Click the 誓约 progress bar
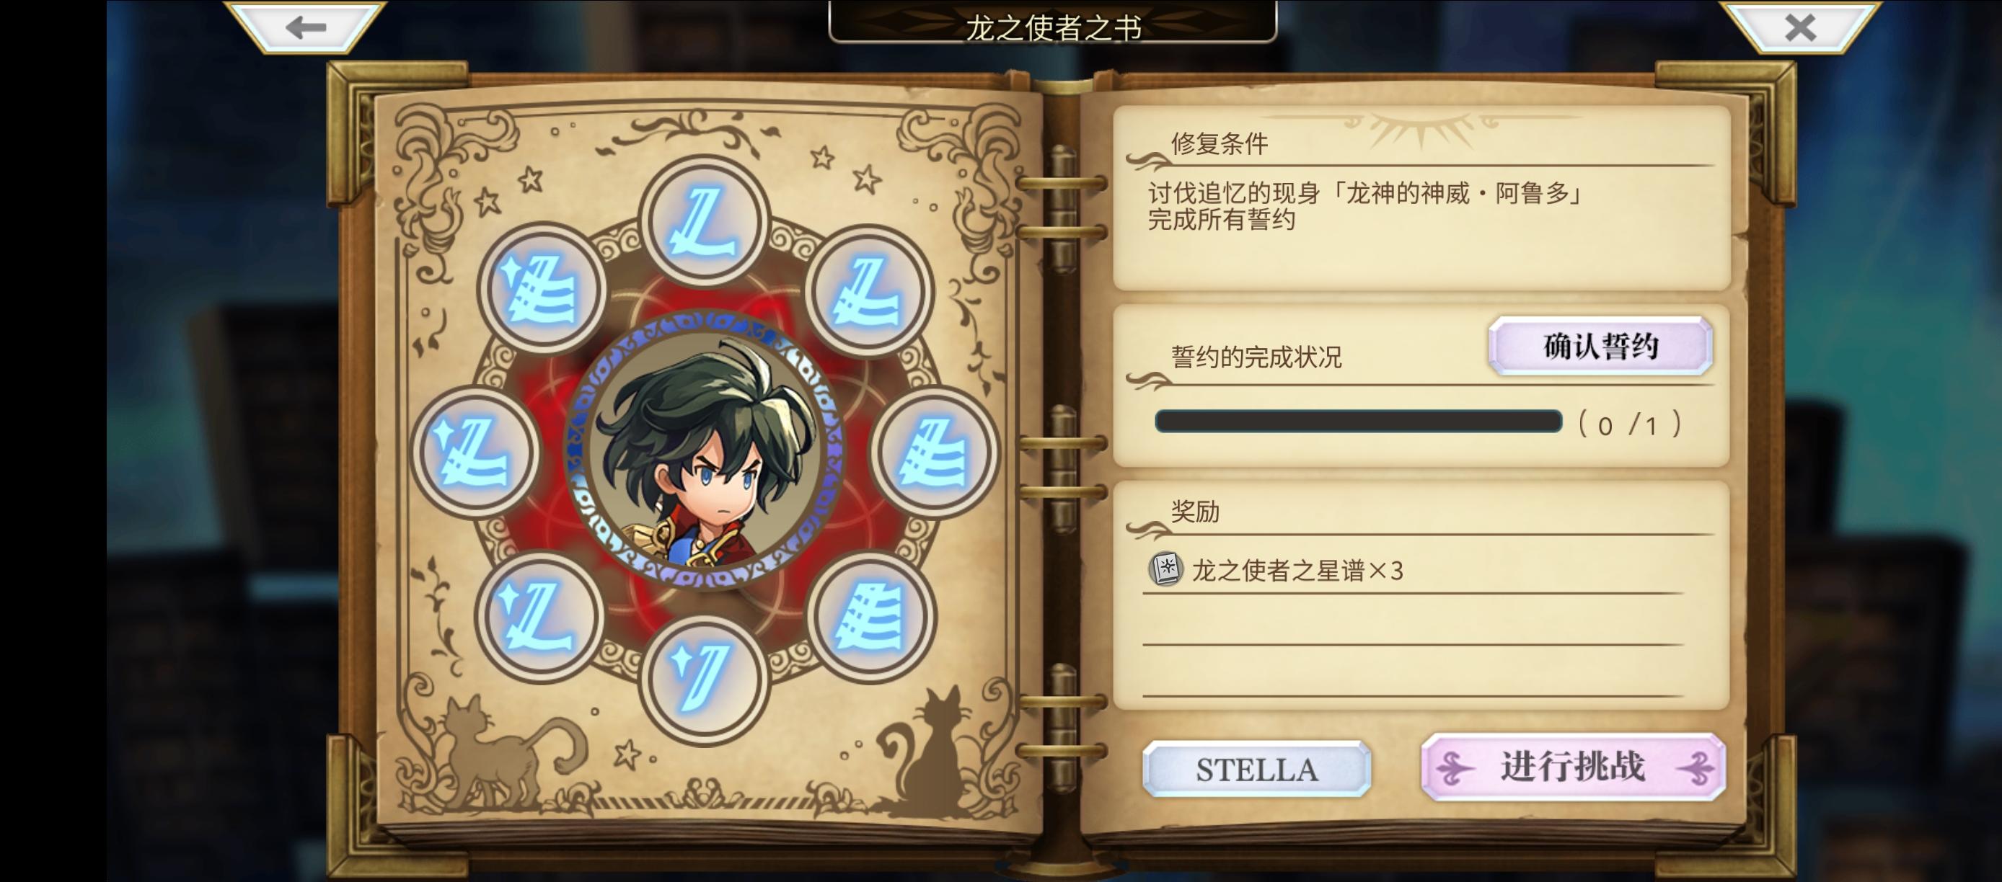 pyautogui.click(x=1358, y=422)
